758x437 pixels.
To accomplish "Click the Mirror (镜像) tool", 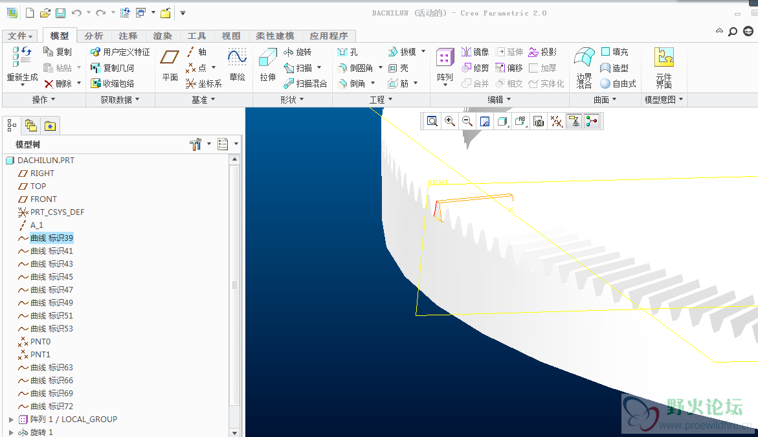I will click(474, 52).
